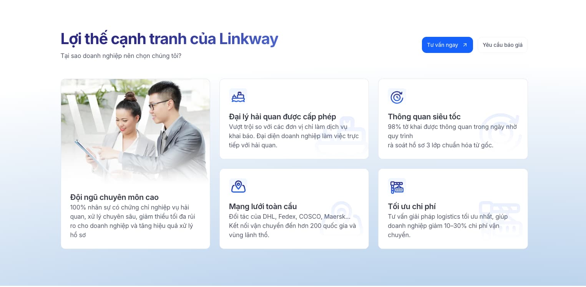Click the Tối ưu chi phí card title

tap(412, 206)
